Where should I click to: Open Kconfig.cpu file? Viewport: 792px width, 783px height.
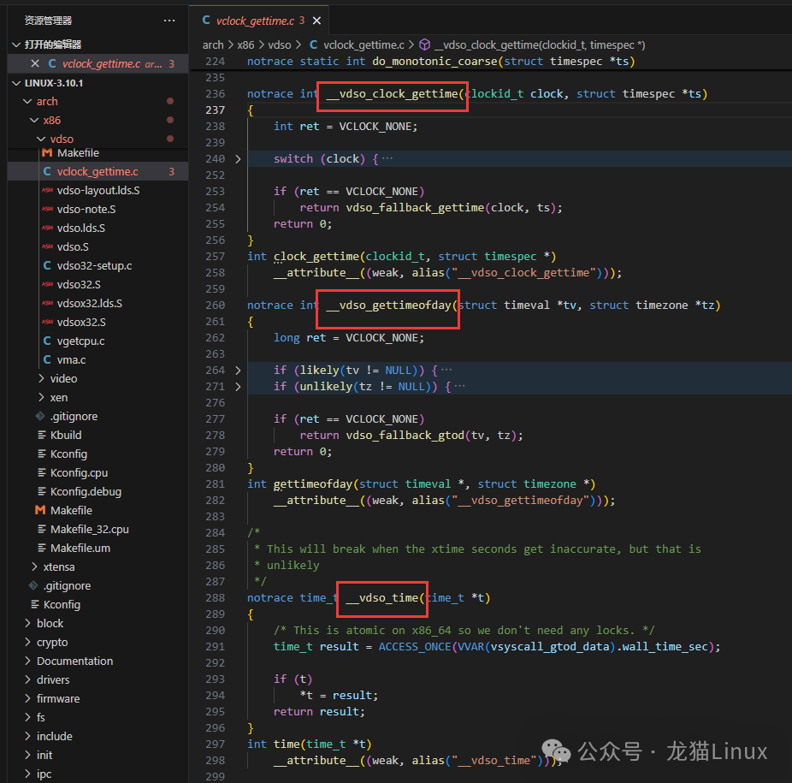pyautogui.click(x=98, y=472)
